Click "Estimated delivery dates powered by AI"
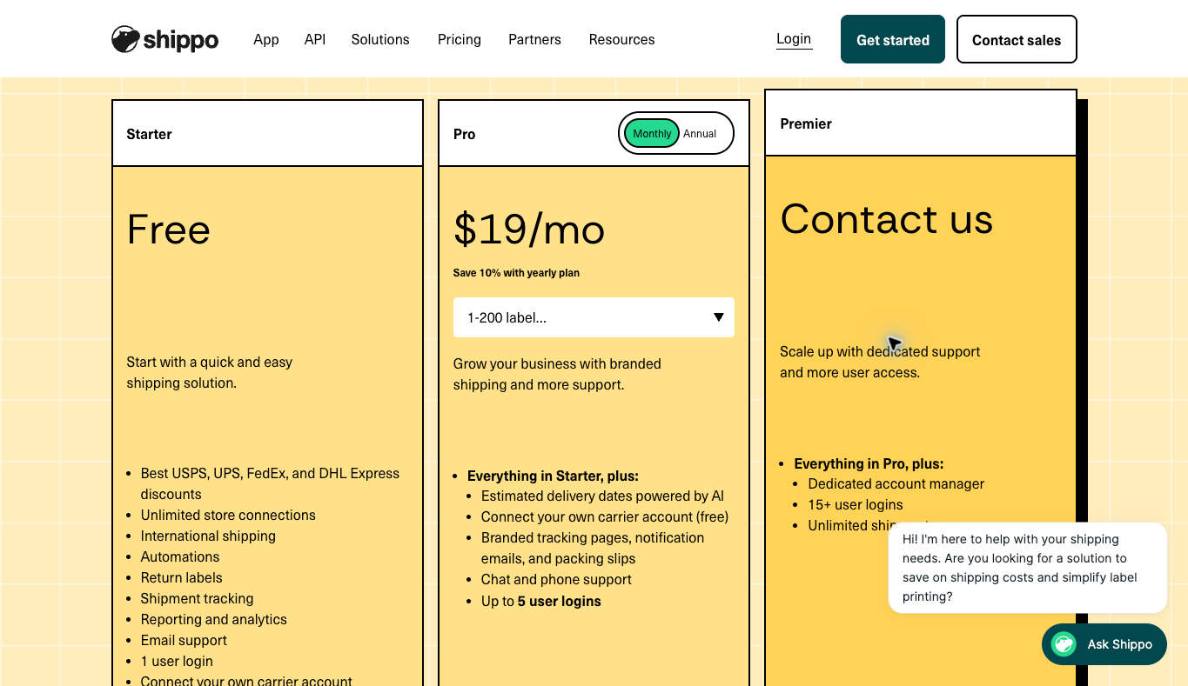 (602, 496)
